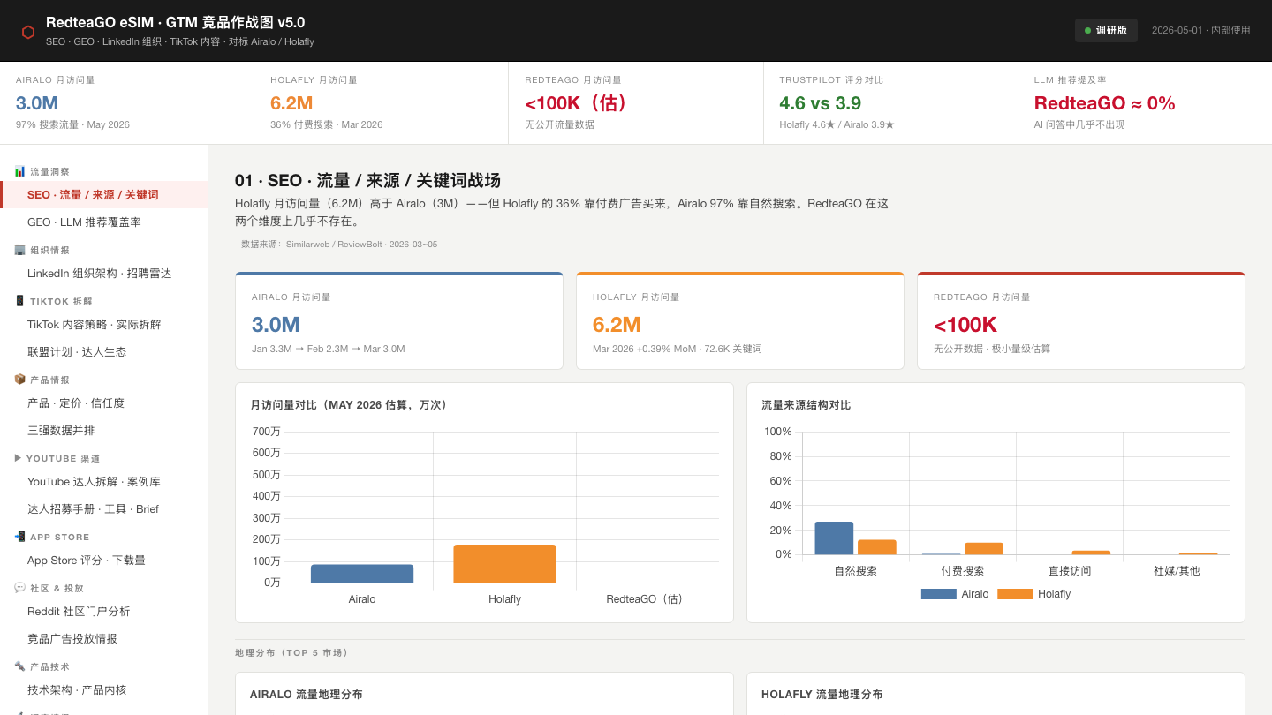Image resolution: width=1272 pixels, height=715 pixels.
Task: Click the 数据来源: Similarweb / ReviewBolt note
Action: (x=339, y=245)
